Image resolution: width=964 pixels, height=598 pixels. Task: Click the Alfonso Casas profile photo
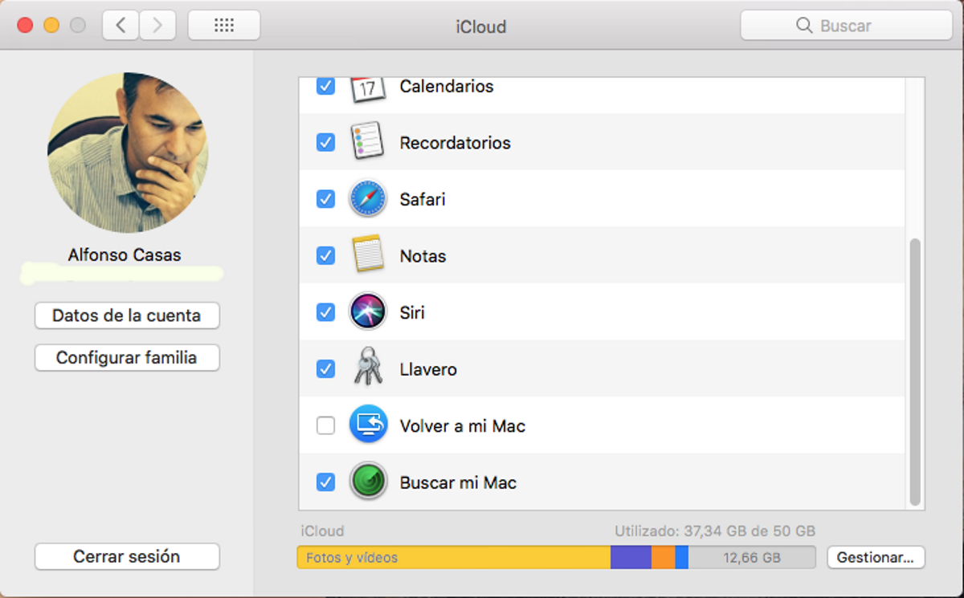128,153
